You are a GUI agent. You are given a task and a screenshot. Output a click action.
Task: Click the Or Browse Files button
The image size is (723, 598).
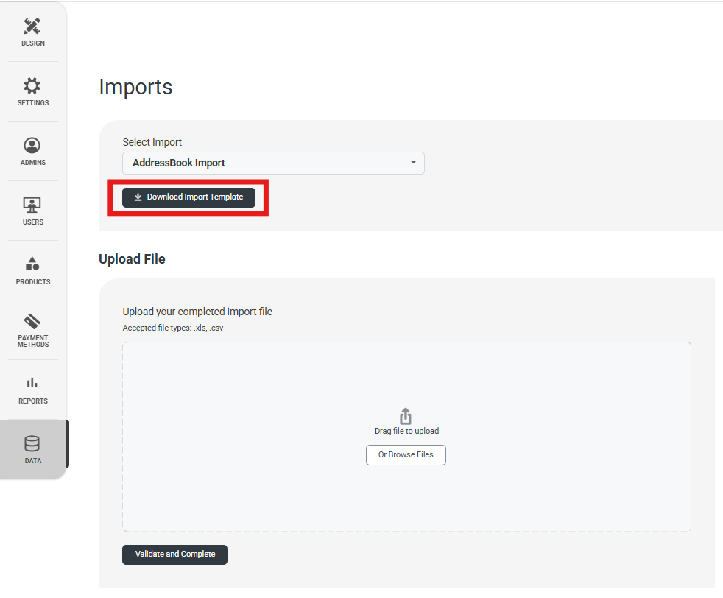click(x=406, y=455)
